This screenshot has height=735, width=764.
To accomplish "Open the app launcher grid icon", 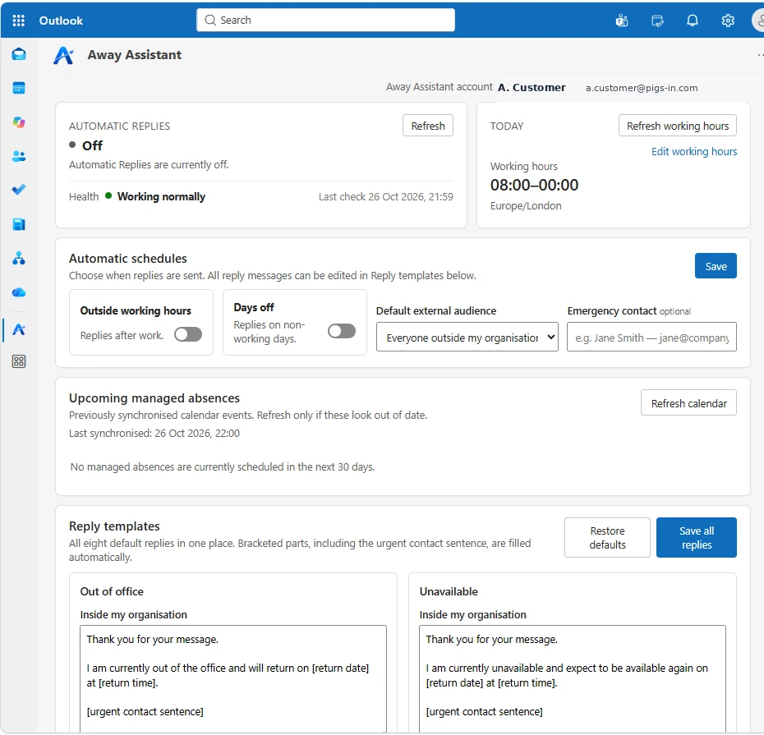I will [x=19, y=21].
